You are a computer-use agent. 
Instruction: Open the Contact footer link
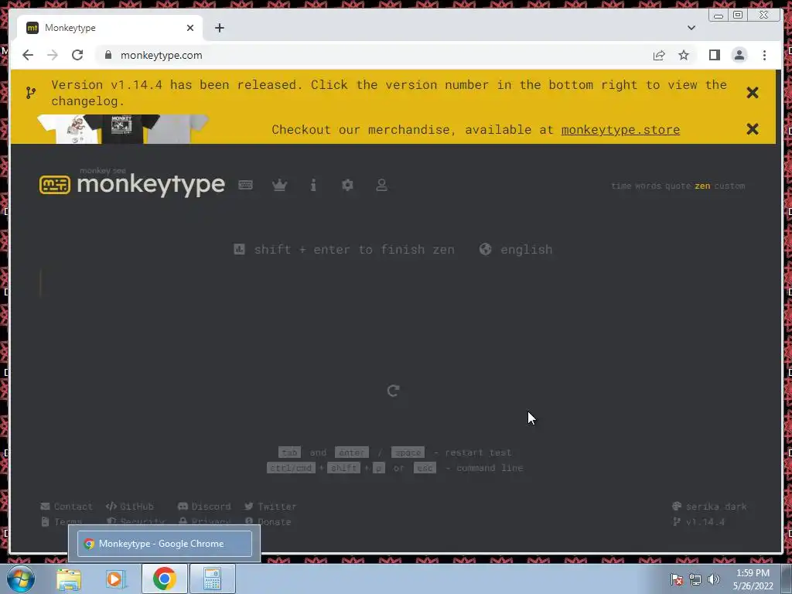tap(67, 506)
